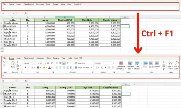This screenshot has height=108, width=181.
Task: Click the Clipboard group dialog launcher
Action: coord(21,72)
